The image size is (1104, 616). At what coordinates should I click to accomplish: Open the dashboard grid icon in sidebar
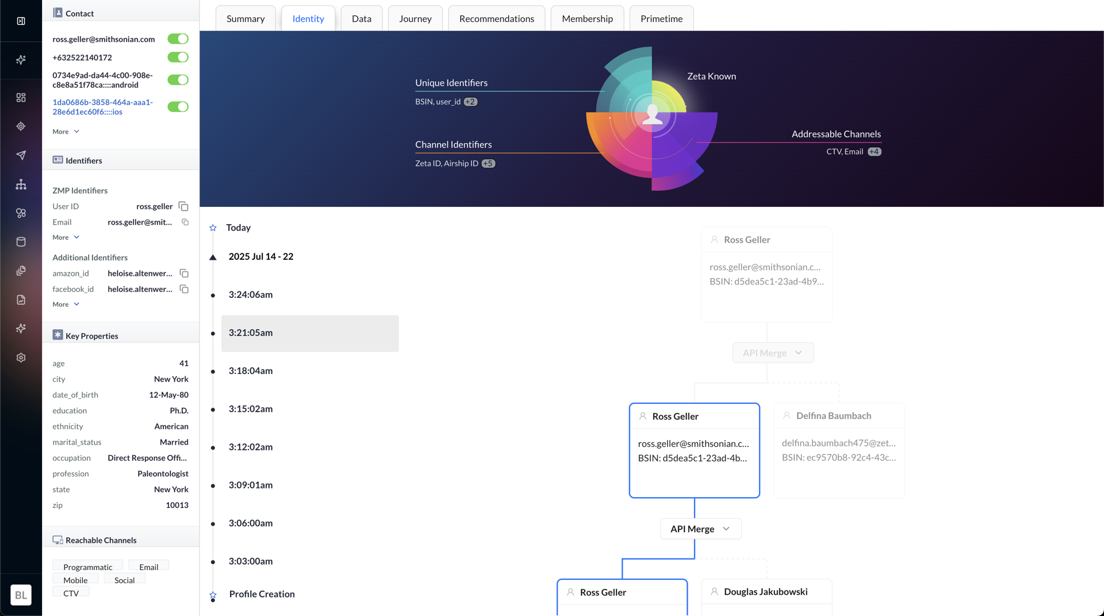[21, 98]
